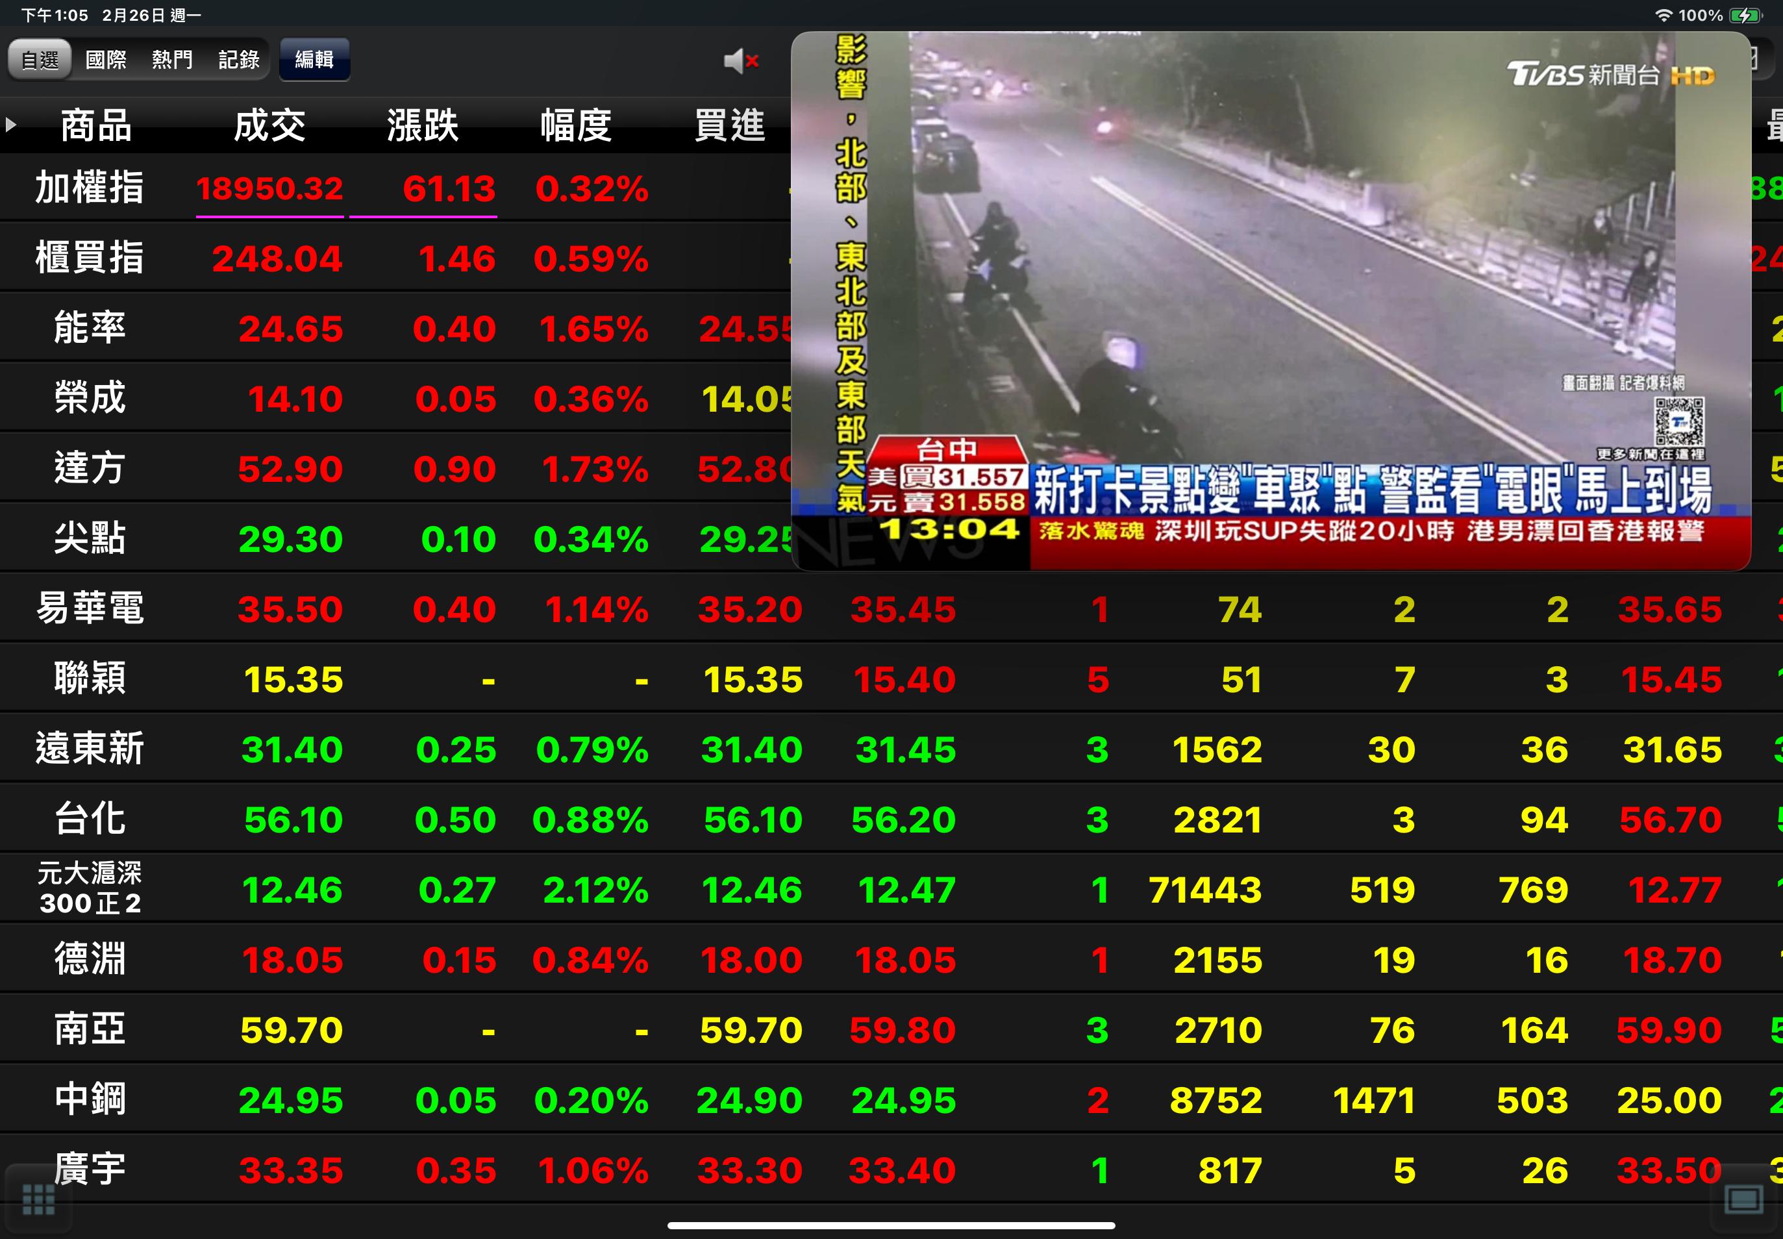Switch to the 國際 tab
The height and width of the screenshot is (1239, 1783).
[x=106, y=59]
